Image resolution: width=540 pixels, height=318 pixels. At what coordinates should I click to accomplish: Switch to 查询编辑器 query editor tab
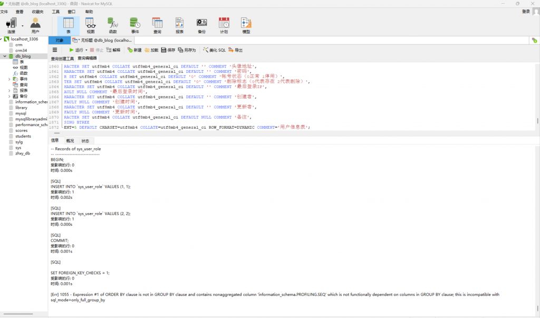[x=87, y=58]
